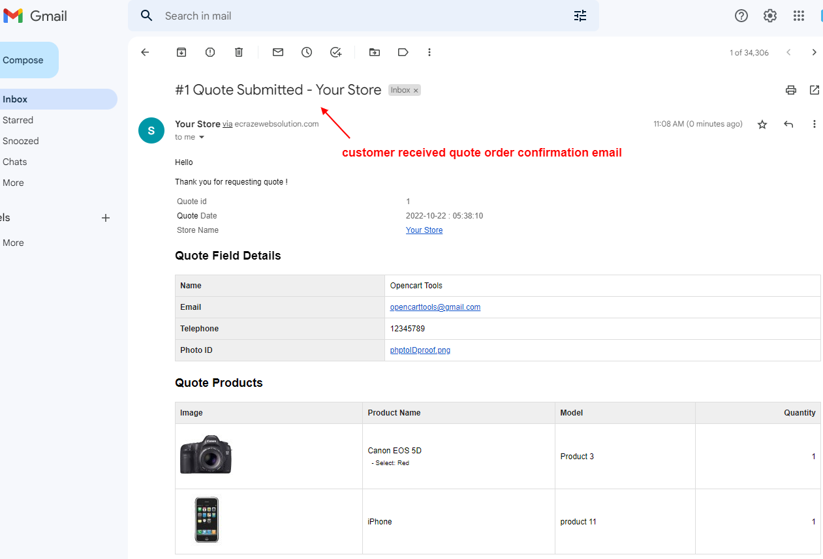Report this email as spam
Image resolution: width=823 pixels, height=559 pixels.
[x=210, y=52]
